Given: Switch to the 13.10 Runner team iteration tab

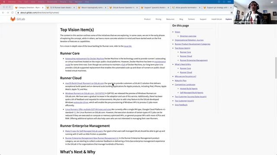Looking at the screenshot, I should [61, 8].
